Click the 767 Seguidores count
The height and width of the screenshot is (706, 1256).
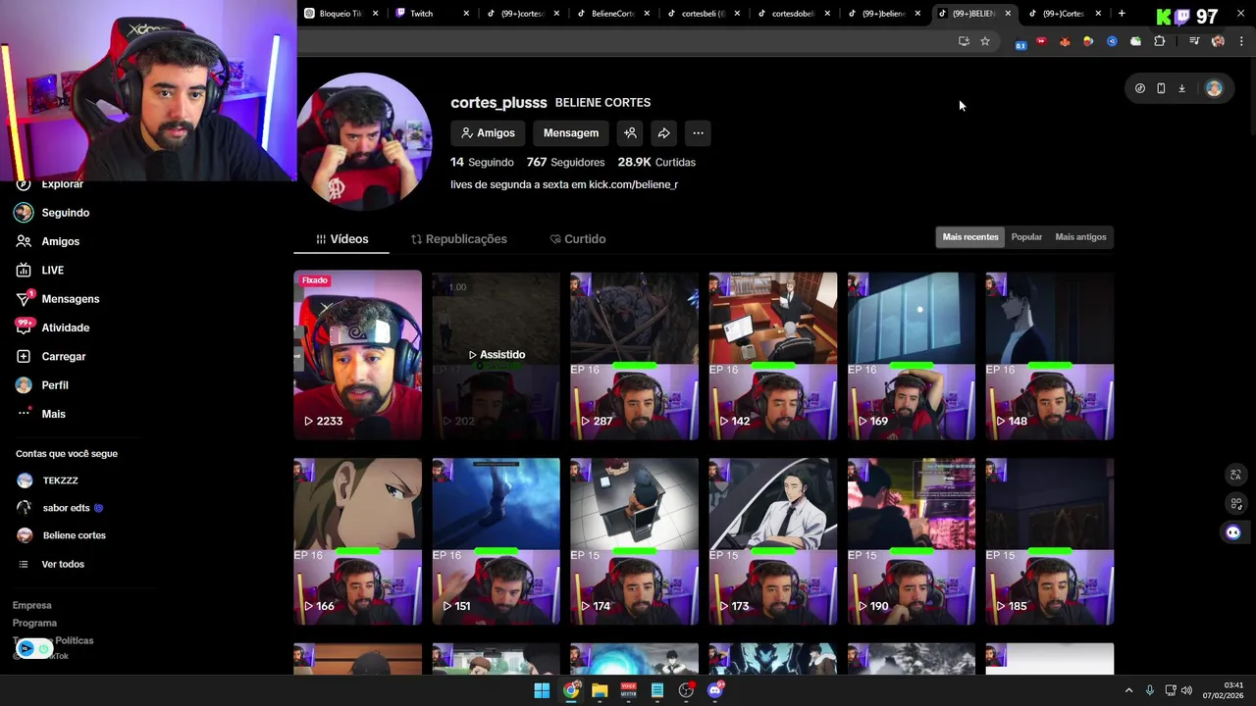coord(565,163)
